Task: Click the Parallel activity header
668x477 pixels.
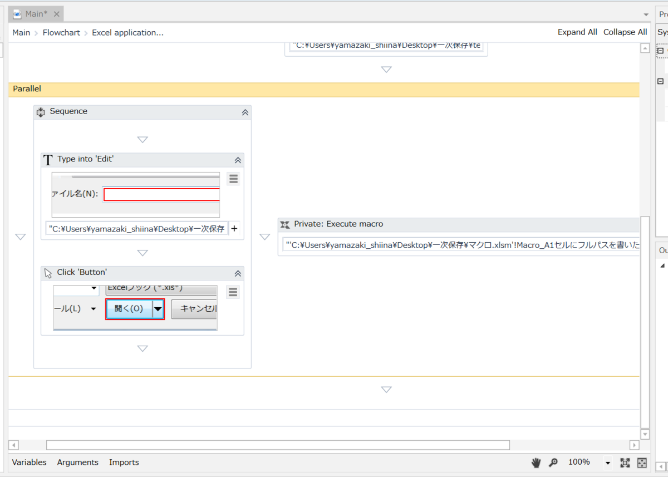Action: point(324,89)
